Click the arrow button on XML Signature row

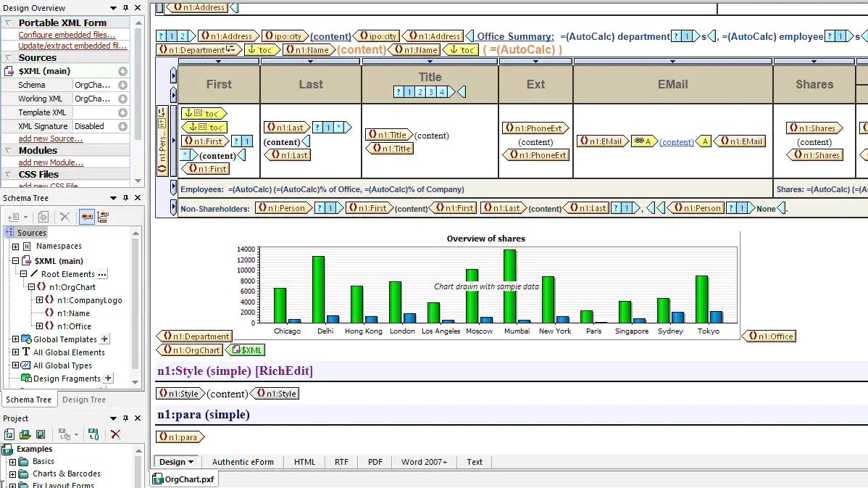click(123, 126)
